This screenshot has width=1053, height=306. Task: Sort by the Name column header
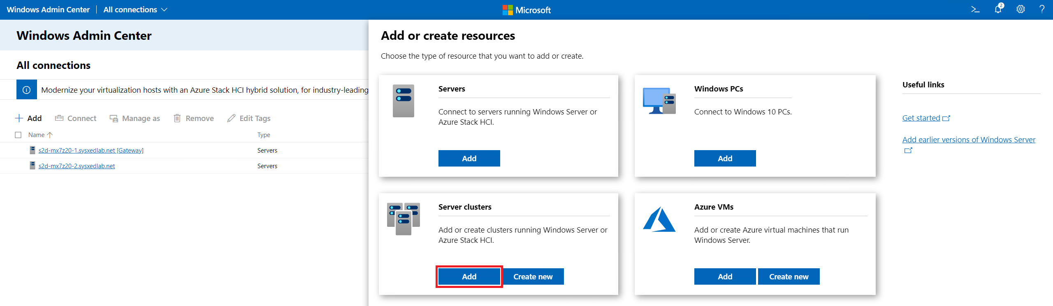36,135
